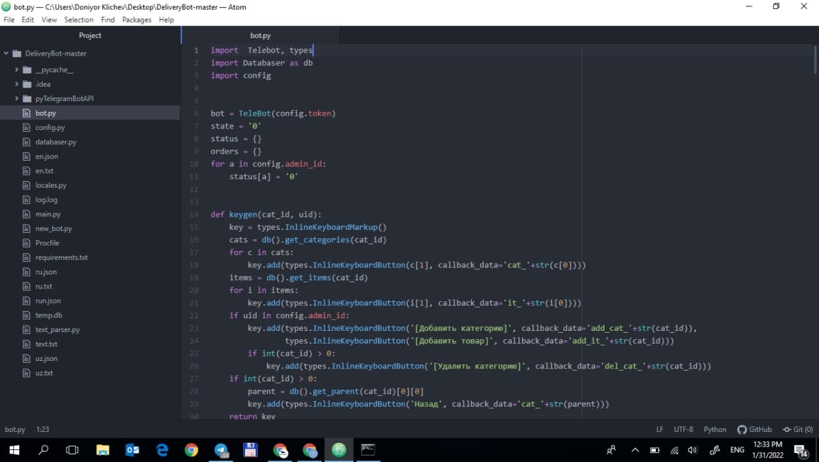Open the Windows Start menu
Image resolution: width=819 pixels, height=462 pixels.
pyautogui.click(x=13, y=450)
